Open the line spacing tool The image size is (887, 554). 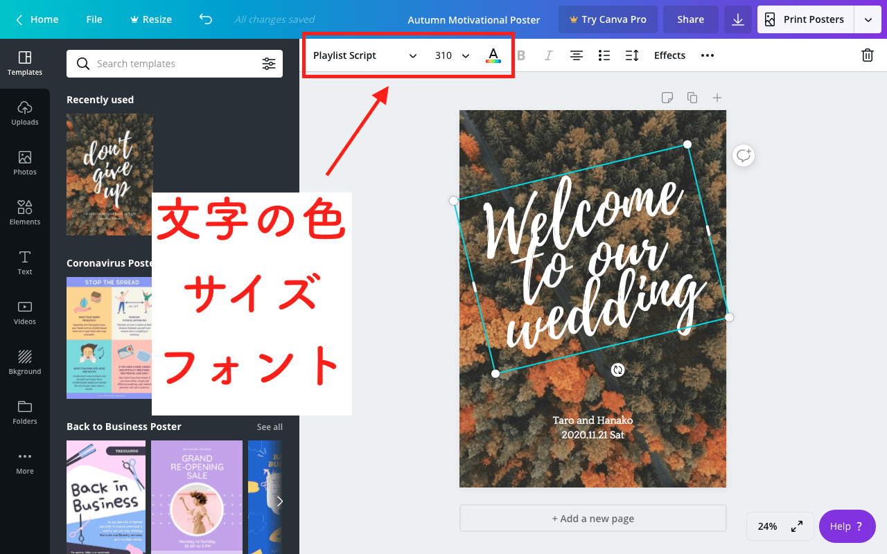click(631, 55)
